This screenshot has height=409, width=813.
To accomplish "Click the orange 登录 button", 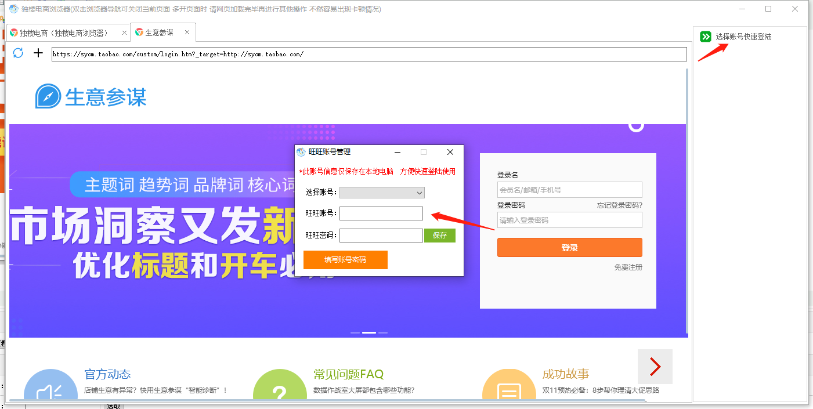I will (569, 248).
